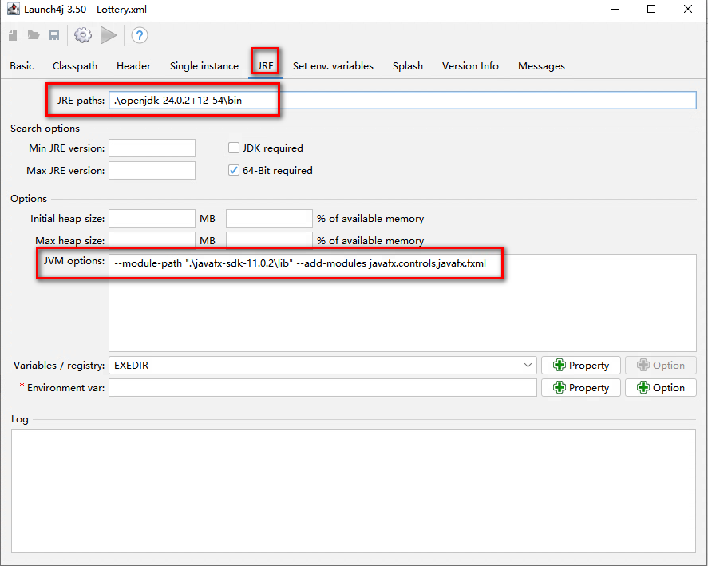The height and width of the screenshot is (566, 708).
Task: Maximize the Launch4j window
Action: [x=651, y=9]
